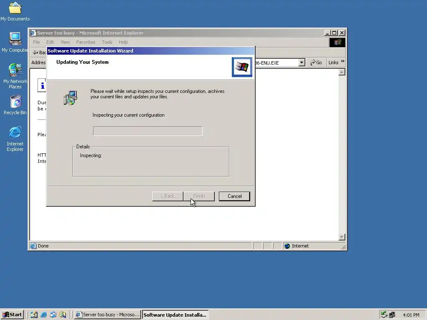Click the address field in Internet Explorer

pyautogui.click(x=276, y=62)
